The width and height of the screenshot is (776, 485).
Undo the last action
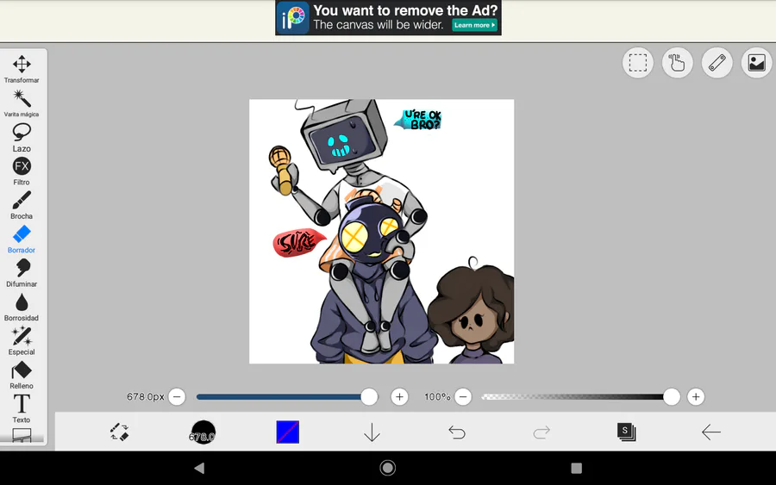pos(457,432)
